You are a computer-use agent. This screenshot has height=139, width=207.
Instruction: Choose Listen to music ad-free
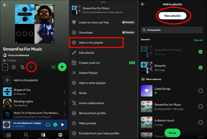click(x=103, y=23)
